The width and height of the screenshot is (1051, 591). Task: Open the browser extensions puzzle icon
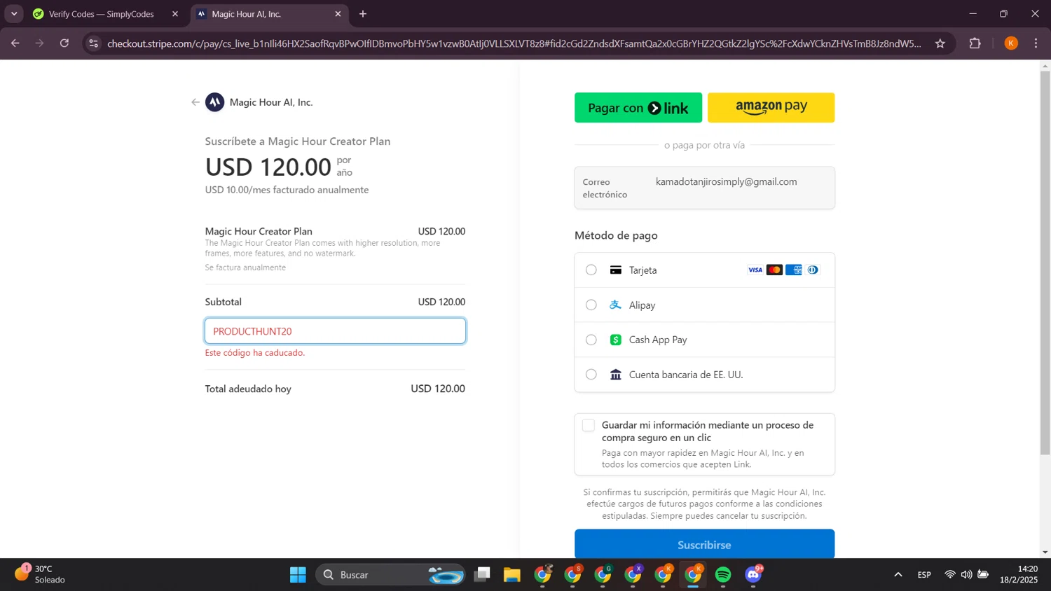[x=975, y=43]
